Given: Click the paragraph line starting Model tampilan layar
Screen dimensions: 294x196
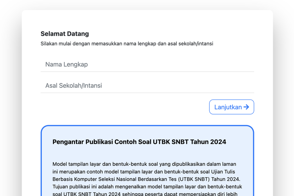Looking at the screenshot, I should [x=145, y=164].
